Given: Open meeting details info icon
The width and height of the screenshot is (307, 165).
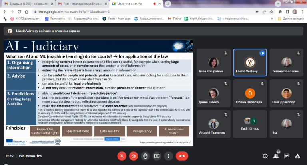Looking at the screenshot, I should coord(265,156).
